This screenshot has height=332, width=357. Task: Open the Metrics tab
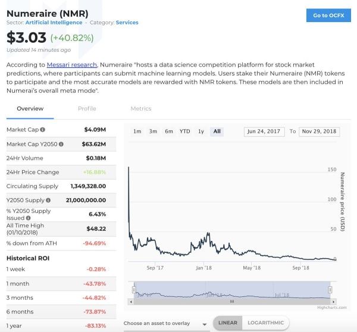(141, 109)
